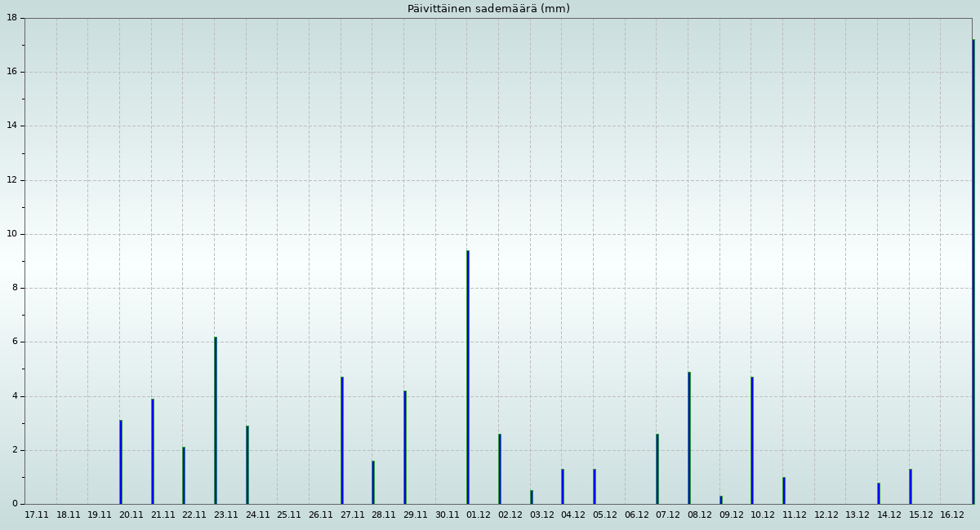980x530 pixels.
Task: Select the rainfall bar just left of 21.11
Action: click(153, 451)
